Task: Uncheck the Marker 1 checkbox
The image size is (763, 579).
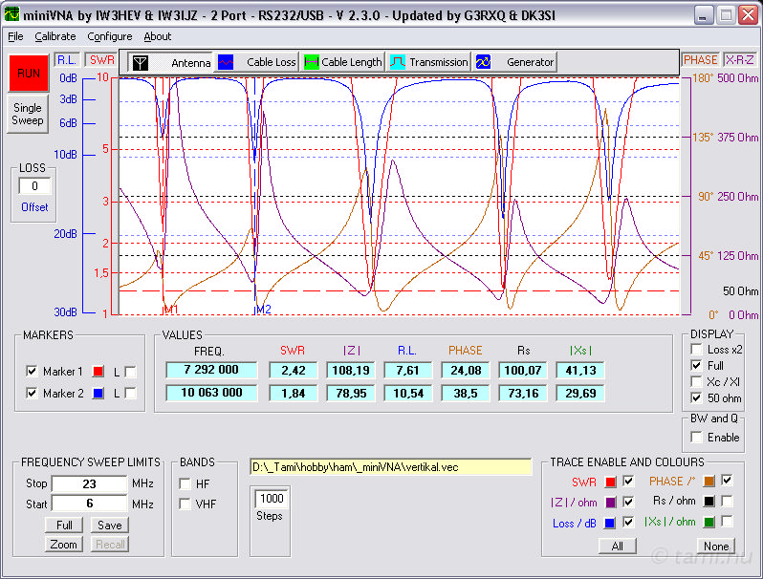Action: point(32,372)
